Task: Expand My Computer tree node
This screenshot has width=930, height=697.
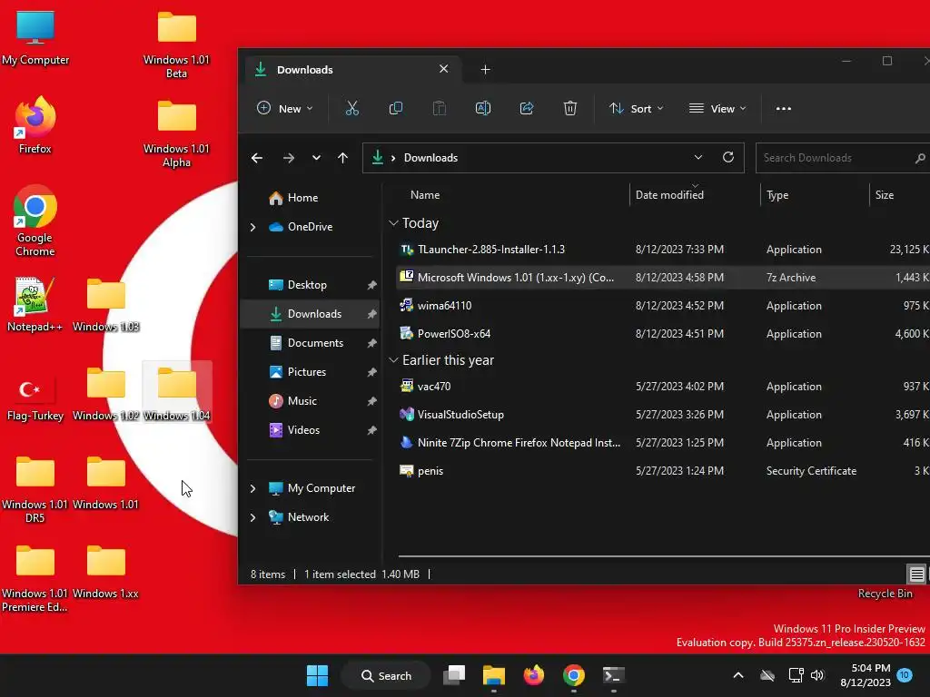Action: [x=253, y=488]
